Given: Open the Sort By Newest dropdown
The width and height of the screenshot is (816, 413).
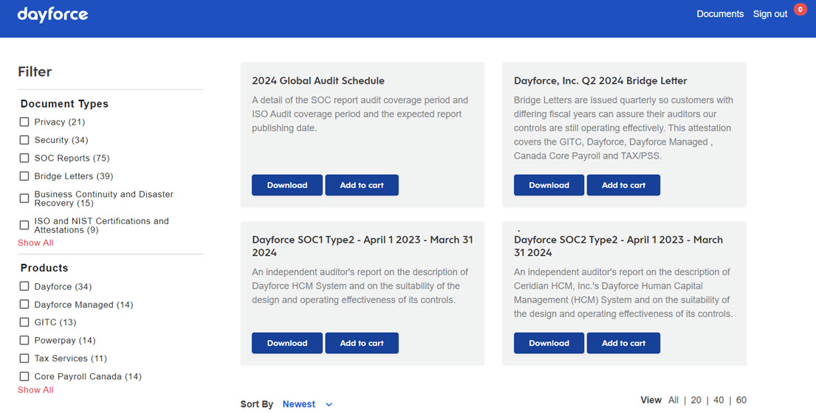Looking at the screenshot, I should coord(307,404).
